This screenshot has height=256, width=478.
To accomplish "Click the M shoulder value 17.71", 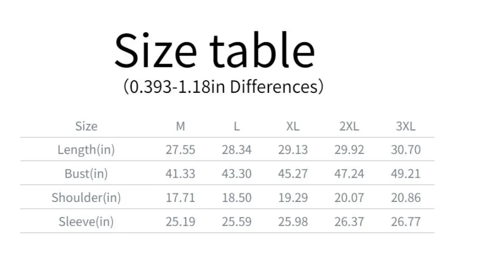I will 180,197.
